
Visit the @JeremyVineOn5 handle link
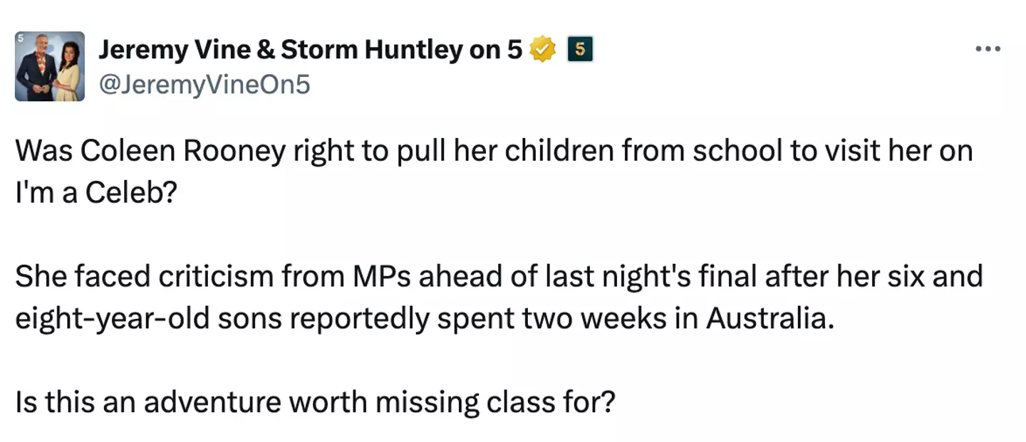click(204, 85)
